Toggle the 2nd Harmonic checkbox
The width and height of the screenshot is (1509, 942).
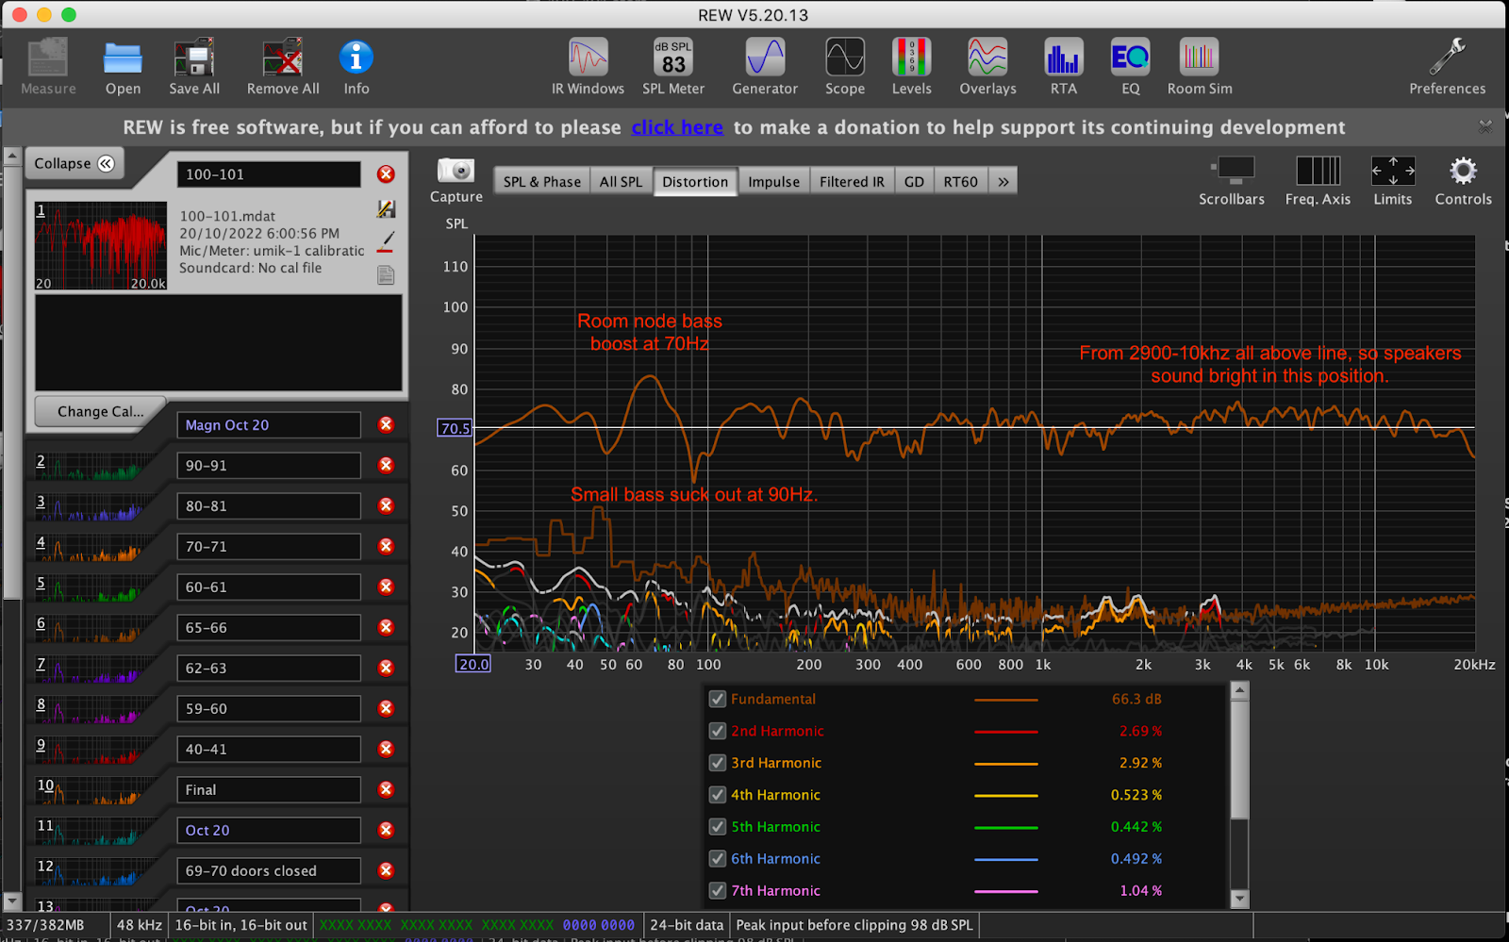coord(718,731)
